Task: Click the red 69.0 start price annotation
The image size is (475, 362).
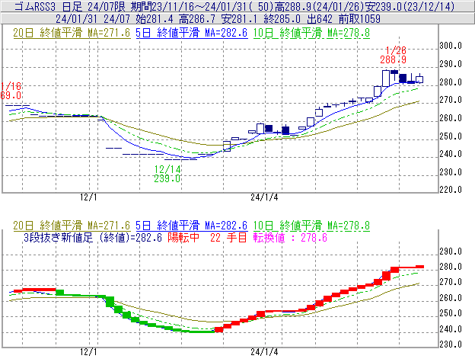Action: tap(11, 95)
